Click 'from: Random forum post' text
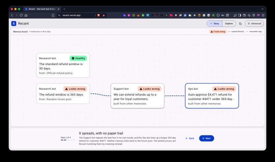 55,99
